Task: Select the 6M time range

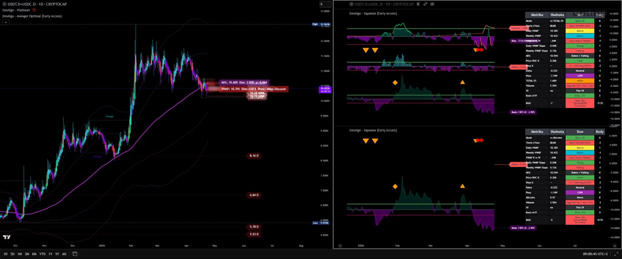Action: 34,254
